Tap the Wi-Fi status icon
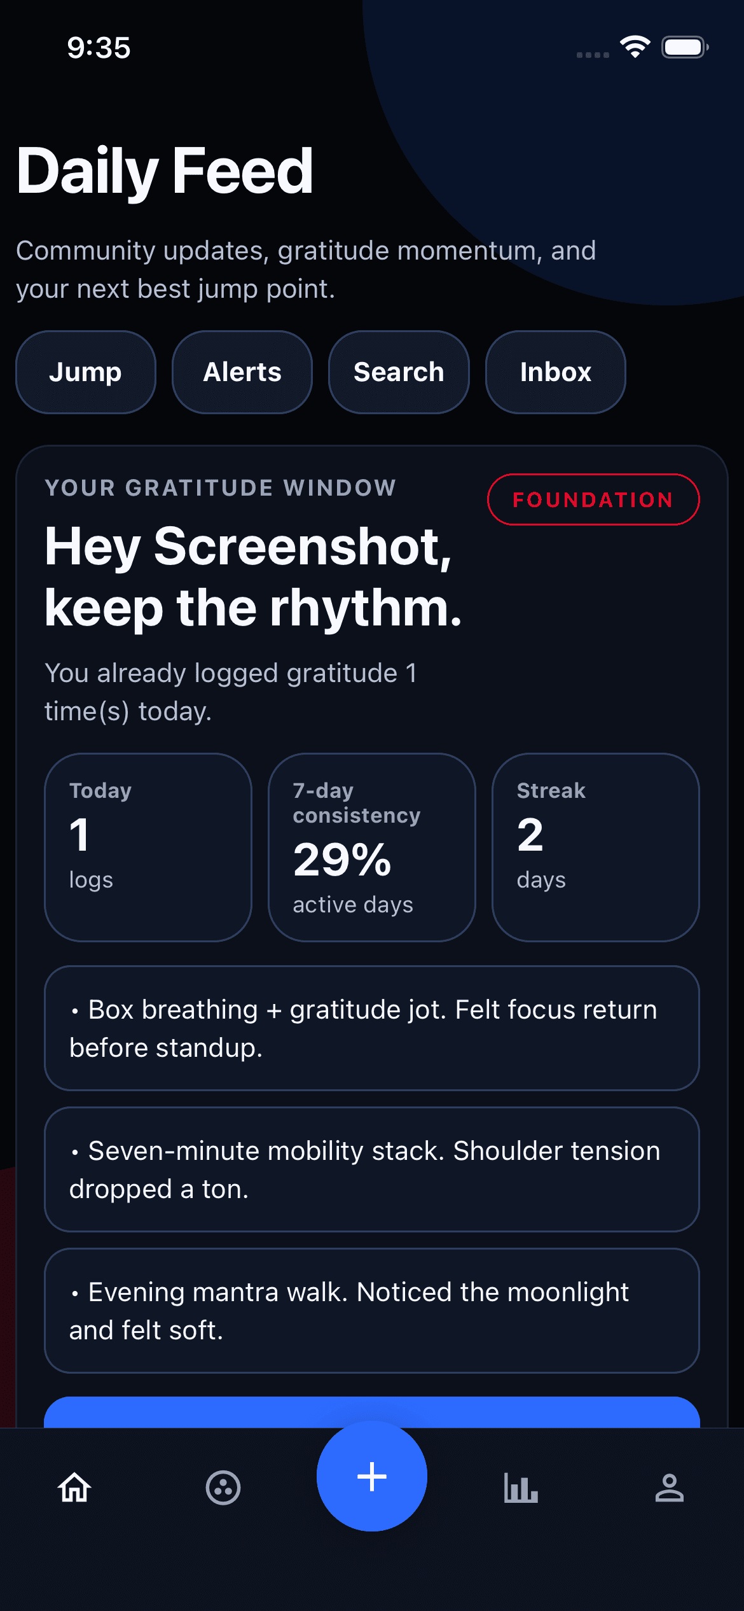The image size is (744, 1611). pyautogui.click(x=635, y=47)
